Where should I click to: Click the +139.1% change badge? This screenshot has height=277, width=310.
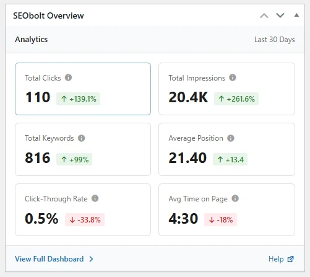pyautogui.click(x=78, y=99)
